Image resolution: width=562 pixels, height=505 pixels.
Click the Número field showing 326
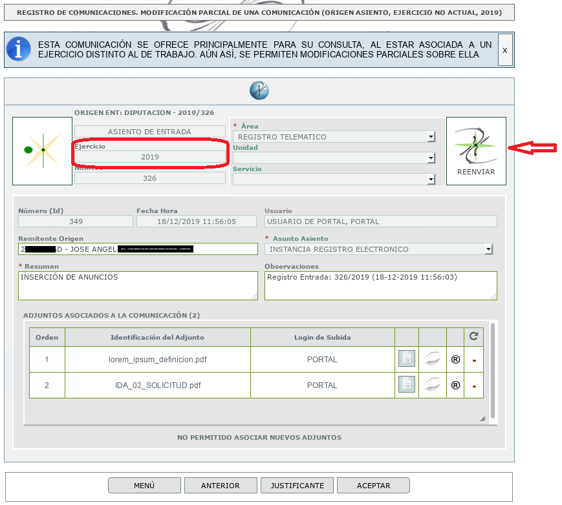150,178
